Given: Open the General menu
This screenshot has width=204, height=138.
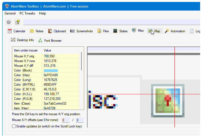Looking at the screenshot, I should 10,13.
